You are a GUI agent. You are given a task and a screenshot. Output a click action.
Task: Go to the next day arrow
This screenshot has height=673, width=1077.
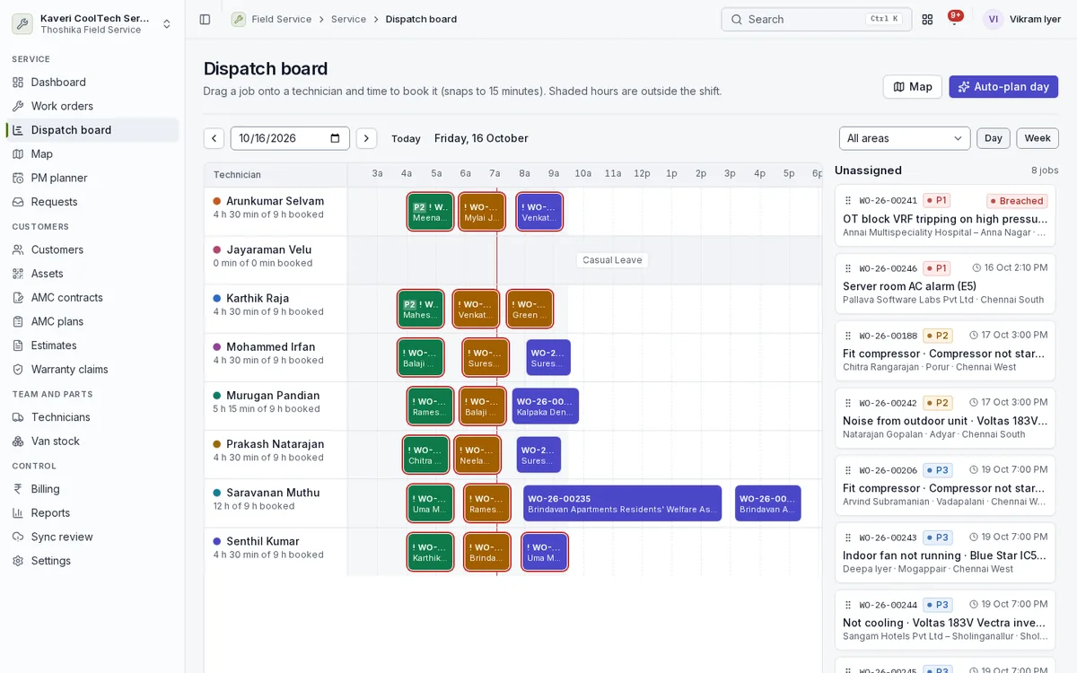tap(366, 138)
